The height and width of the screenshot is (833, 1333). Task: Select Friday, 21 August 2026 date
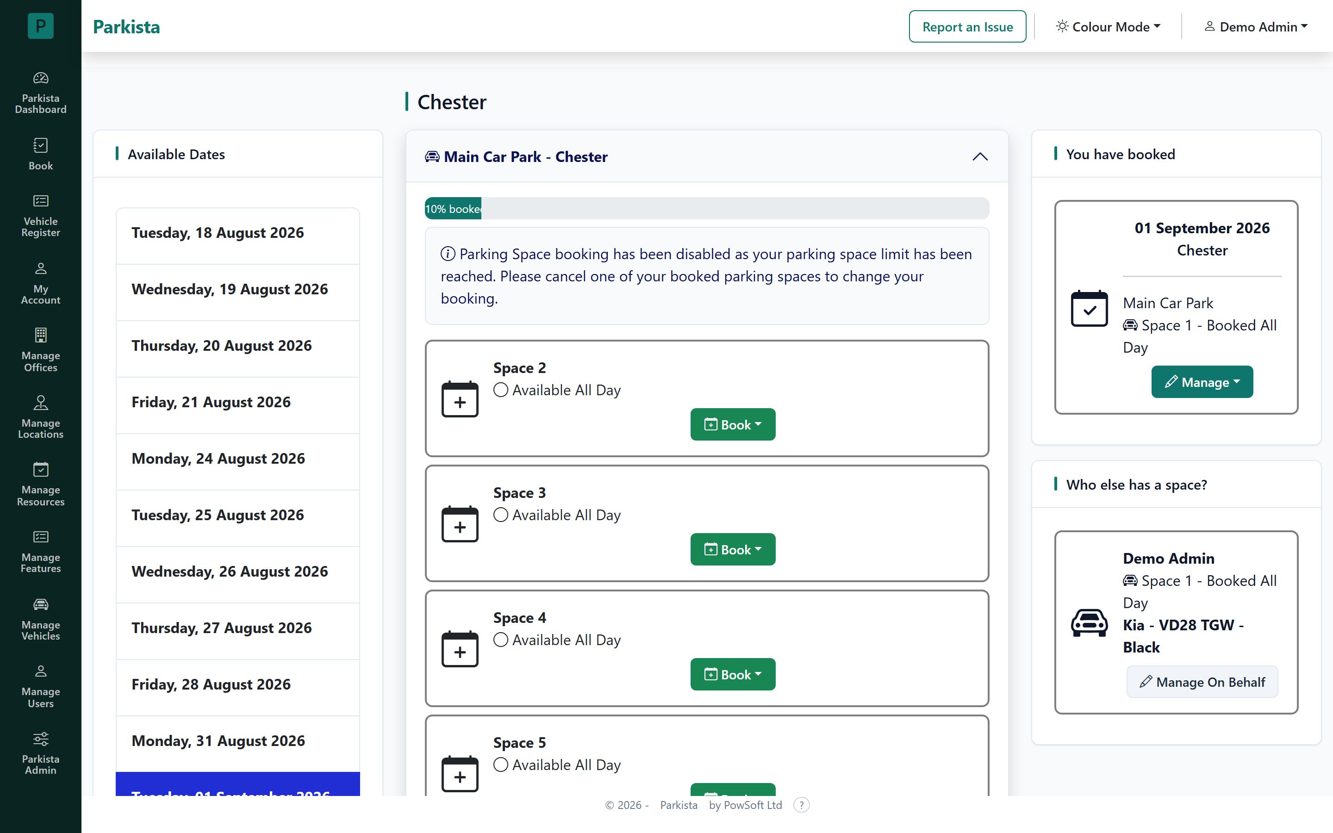click(237, 405)
